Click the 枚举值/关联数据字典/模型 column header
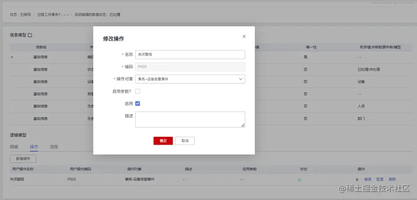 [x=380, y=47]
